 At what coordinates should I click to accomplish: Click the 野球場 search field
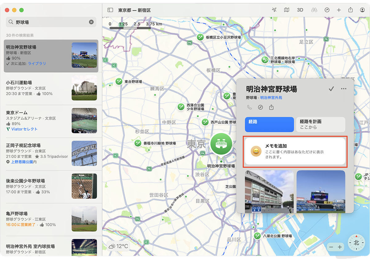[x=51, y=22]
